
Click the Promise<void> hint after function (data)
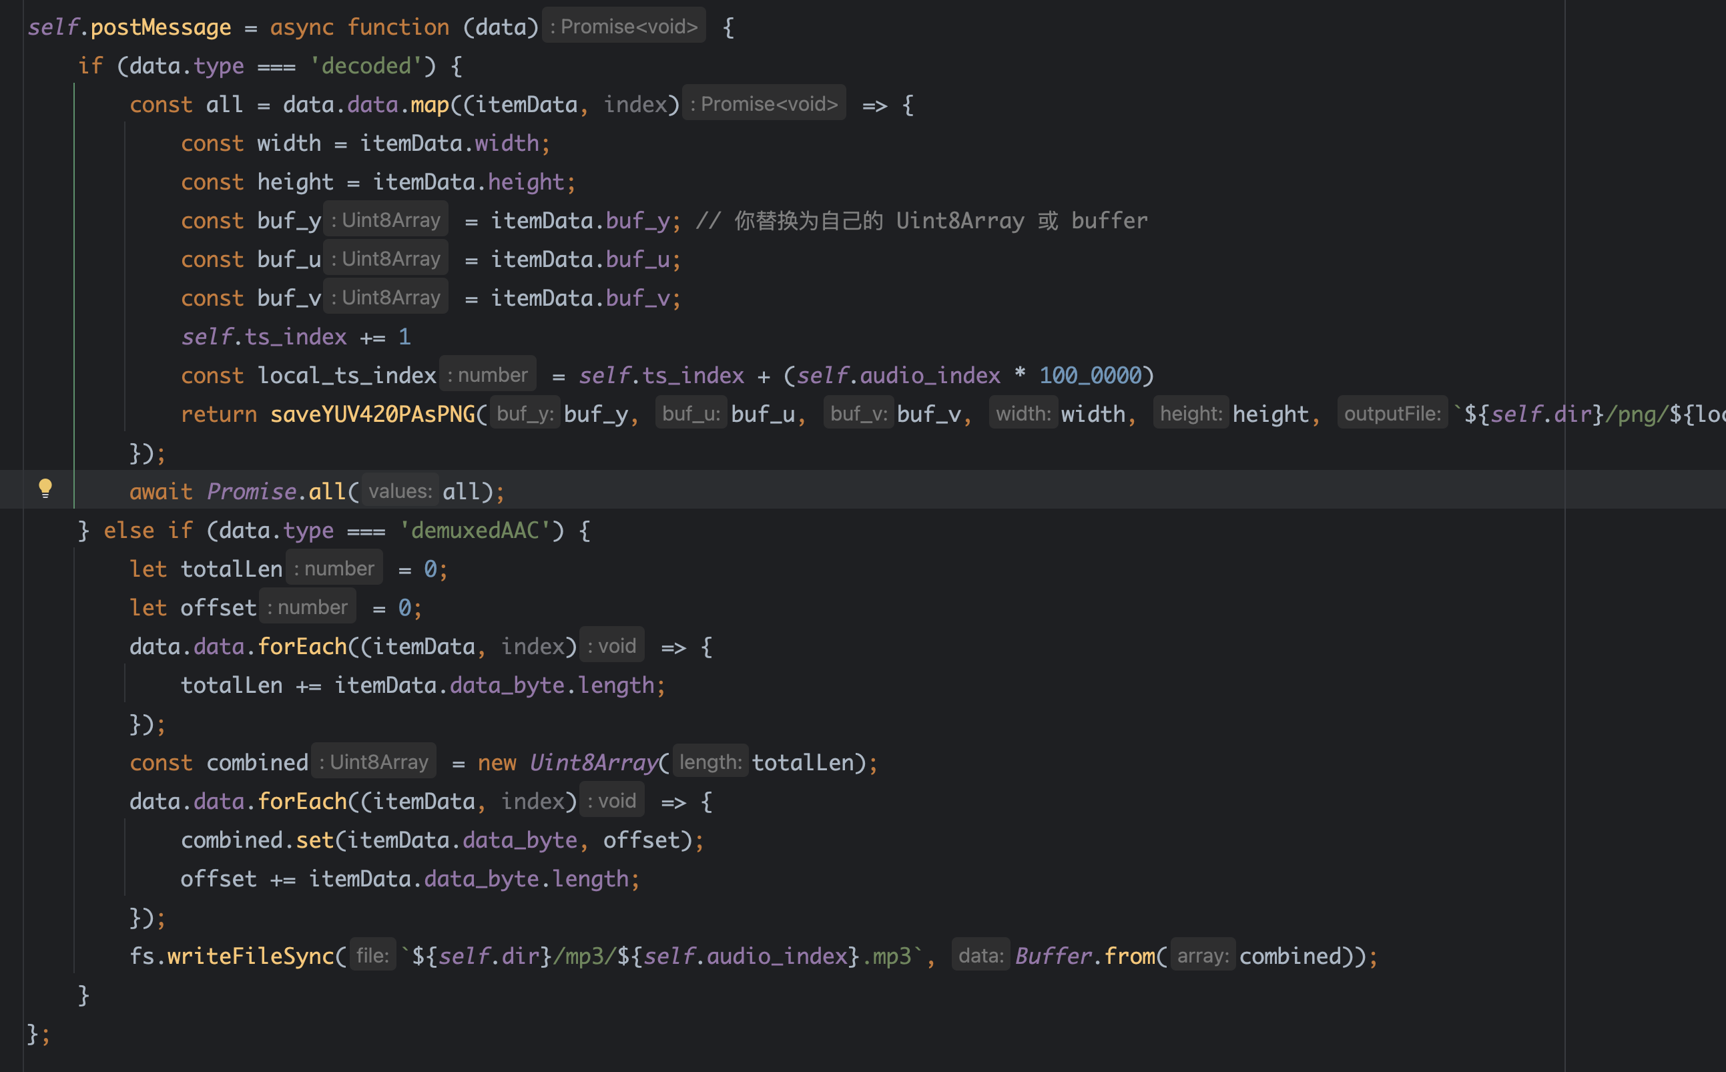(624, 27)
